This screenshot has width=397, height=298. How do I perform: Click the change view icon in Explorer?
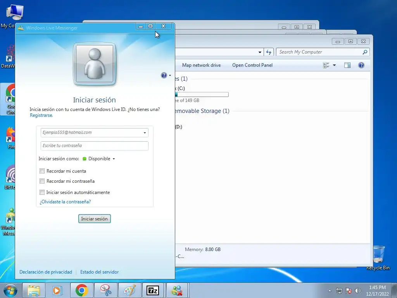326,65
